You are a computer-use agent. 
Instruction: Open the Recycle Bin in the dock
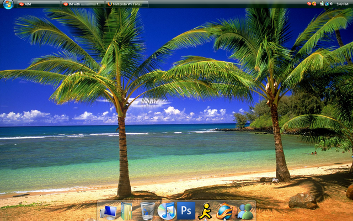coord(147,211)
